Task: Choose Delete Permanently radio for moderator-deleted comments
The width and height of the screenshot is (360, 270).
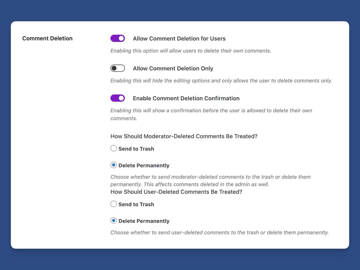Action: [114, 165]
